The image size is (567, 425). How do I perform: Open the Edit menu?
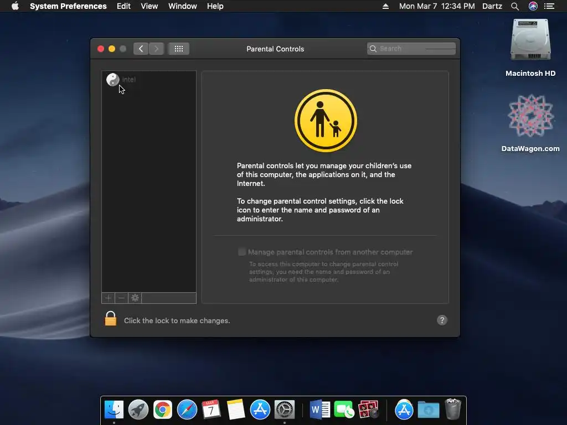click(x=123, y=6)
